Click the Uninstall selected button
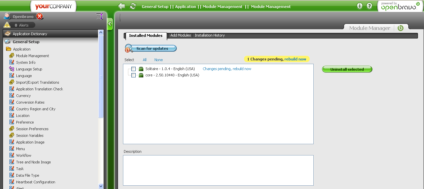The width and height of the screenshot is (424, 189). pos(347,69)
